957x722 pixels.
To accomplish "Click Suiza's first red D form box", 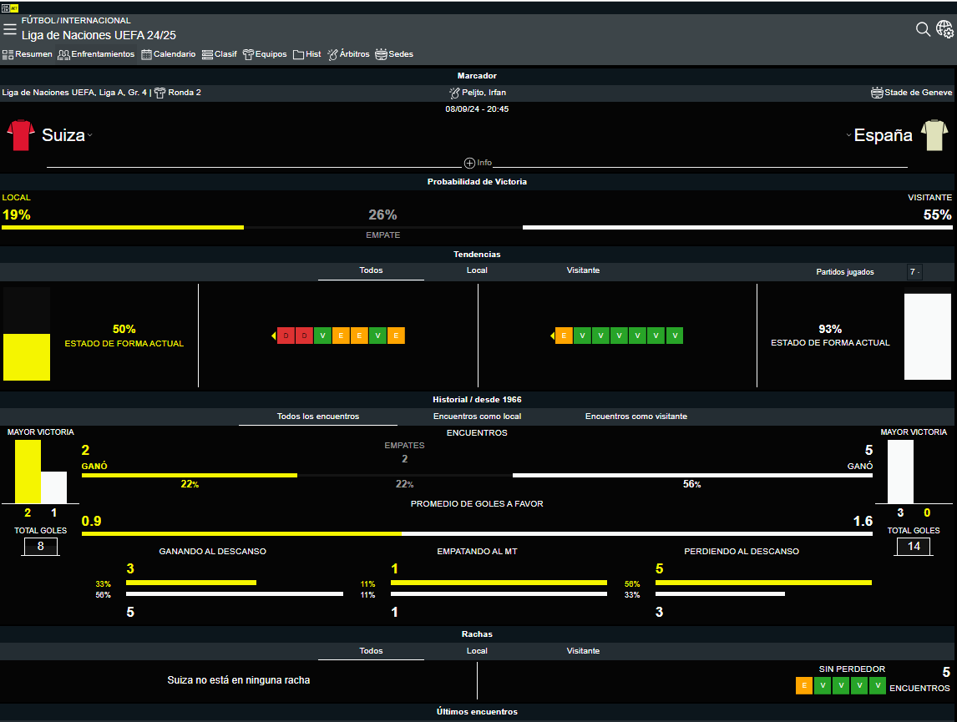I will click(286, 336).
